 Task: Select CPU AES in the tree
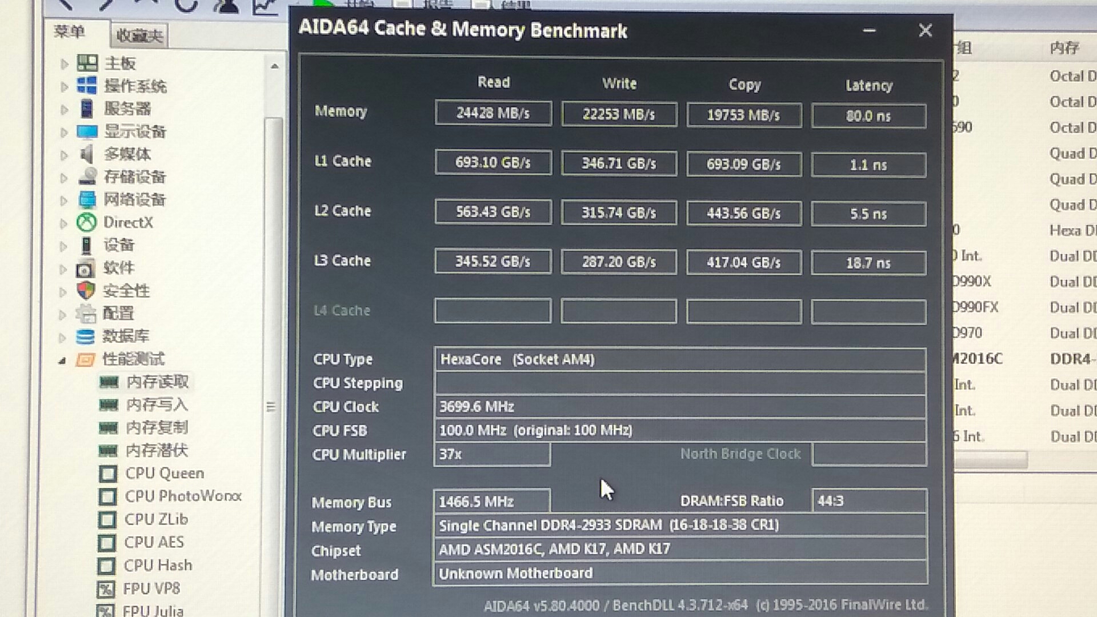[154, 542]
